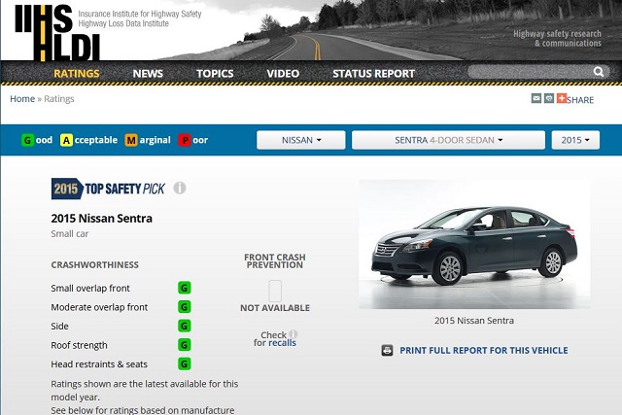The width and height of the screenshot is (622, 415).
Task: Click the FRONT CRASH PREVENTION heading
Action: click(x=275, y=261)
